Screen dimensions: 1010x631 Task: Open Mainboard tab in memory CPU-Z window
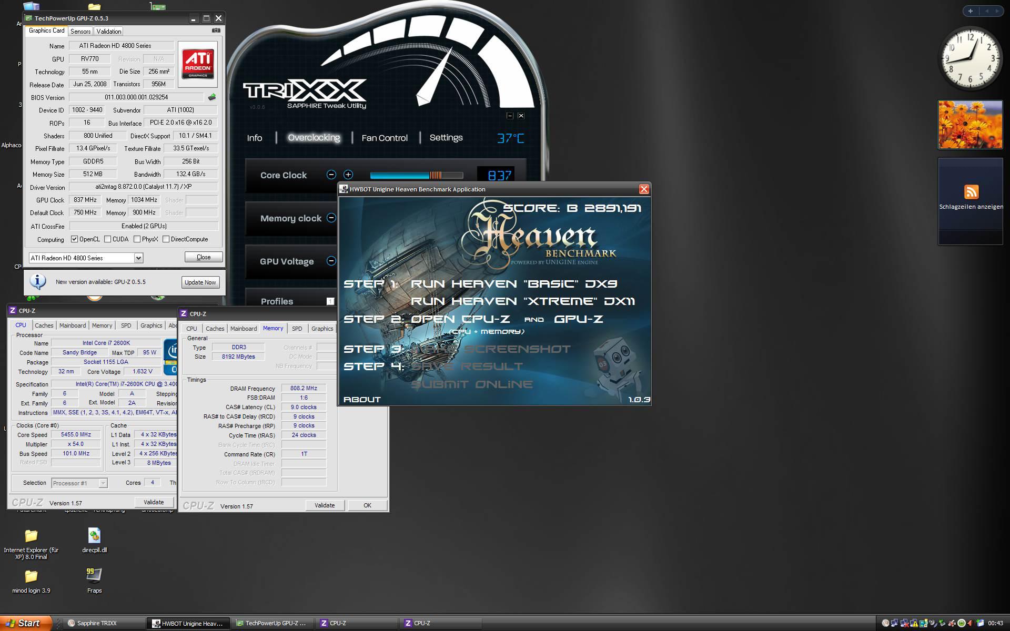click(x=244, y=329)
